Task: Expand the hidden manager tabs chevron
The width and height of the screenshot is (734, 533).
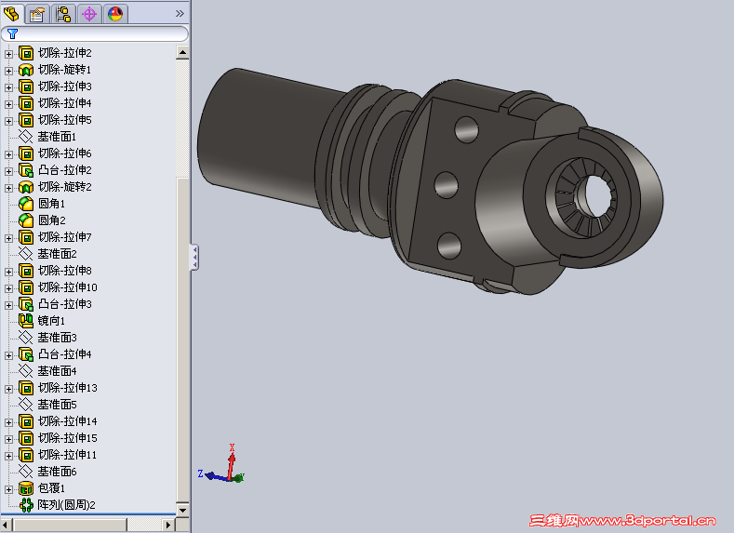Action: coord(180,14)
